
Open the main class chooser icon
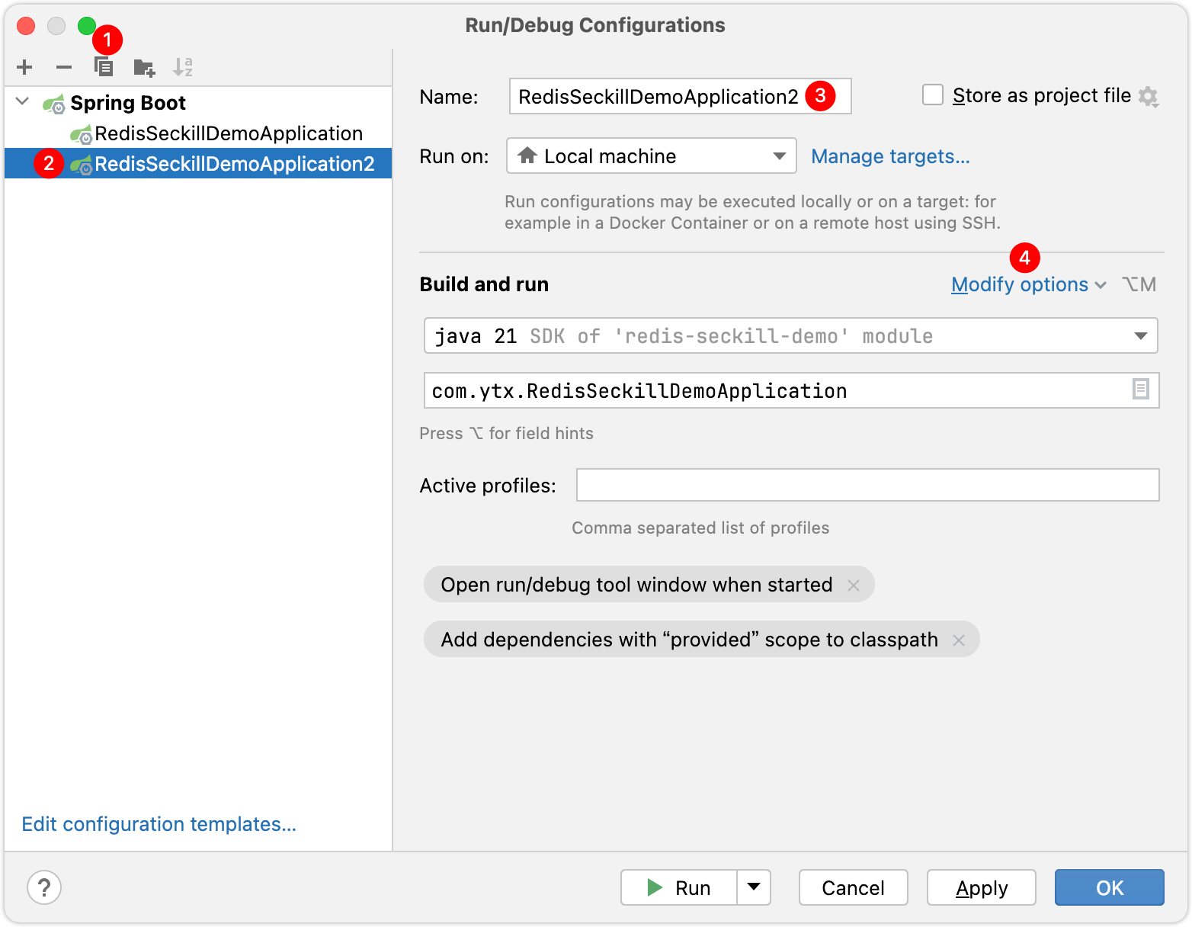1141,390
